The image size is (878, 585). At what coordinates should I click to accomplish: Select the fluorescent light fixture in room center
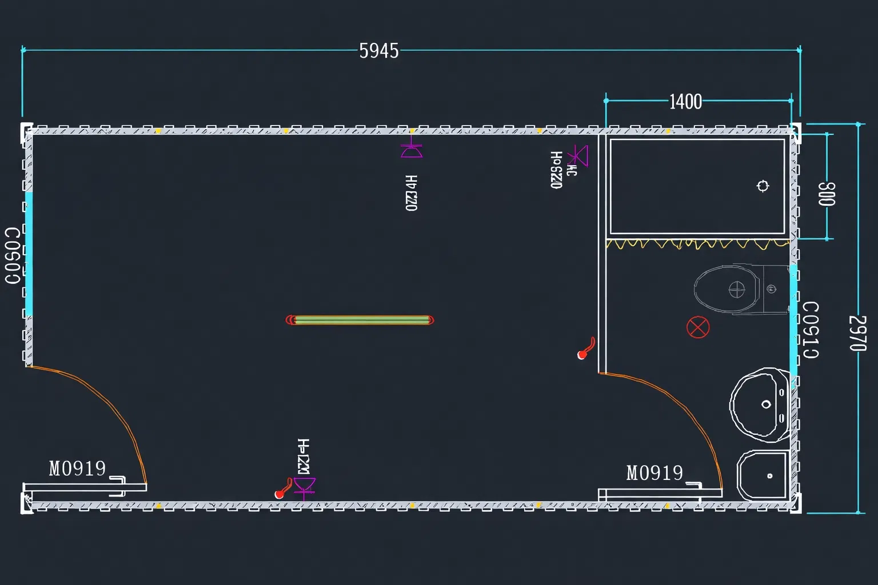[360, 320]
